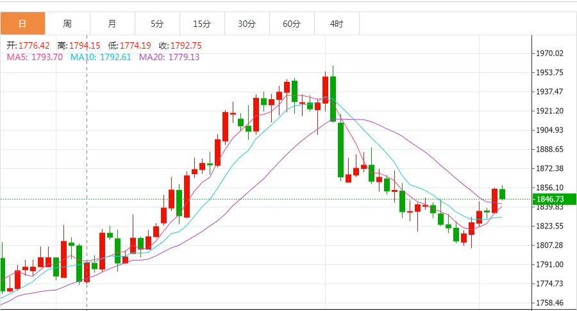Viewport: 577px width, 311px height.
Task: Select the 30分 timeframe tab
Action: tap(247, 24)
